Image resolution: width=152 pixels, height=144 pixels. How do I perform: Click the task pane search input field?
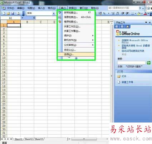coord(132,63)
